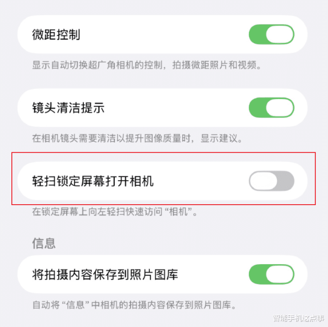The width and height of the screenshot is (328, 327).
Task: Select the 微距控制 row label
Action: click(x=56, y=35)
